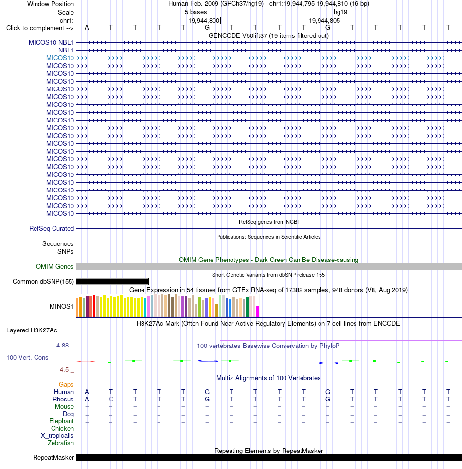
Task: Click the Dog alignment row label
Action: point(68,414)
